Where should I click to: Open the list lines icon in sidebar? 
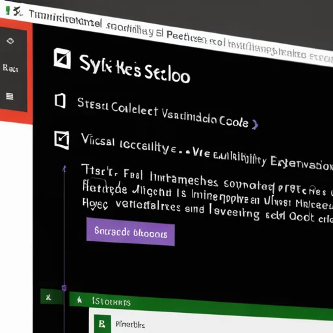point(10,96)
